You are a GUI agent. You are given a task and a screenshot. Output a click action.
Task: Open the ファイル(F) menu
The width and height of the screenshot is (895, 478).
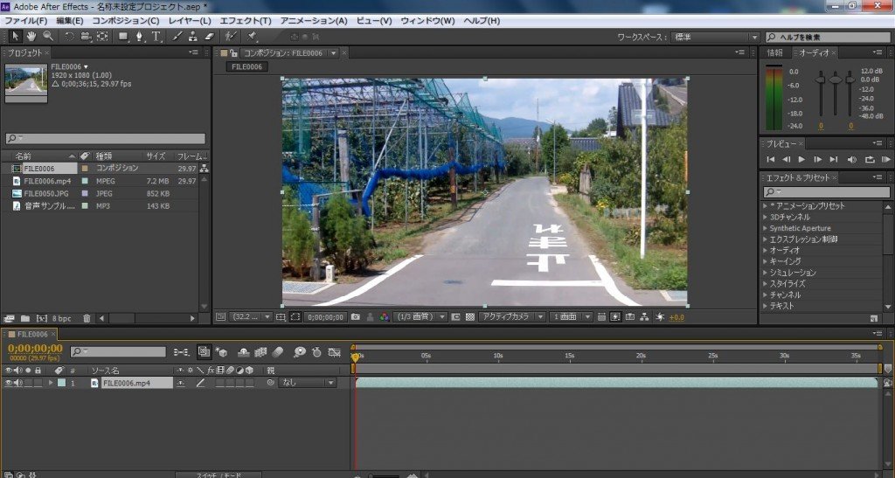point(25,20)
